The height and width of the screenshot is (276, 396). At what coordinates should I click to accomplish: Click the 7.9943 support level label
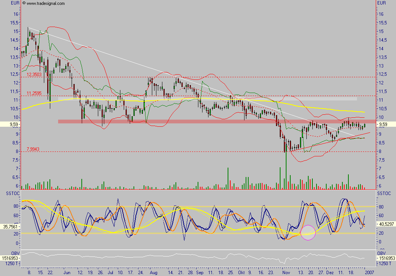click(x=33, y=149)
